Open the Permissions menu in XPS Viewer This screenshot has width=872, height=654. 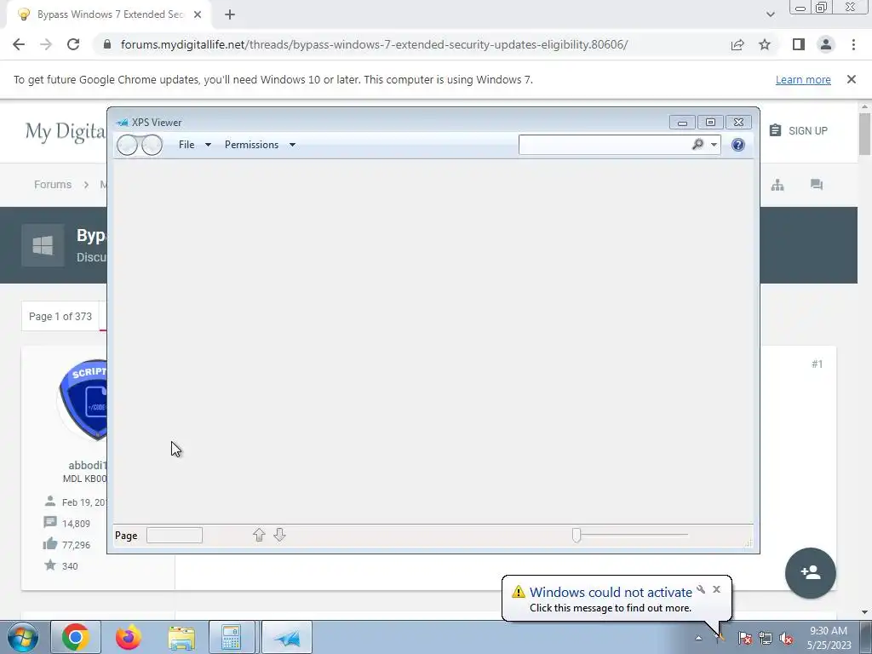tap(259, 145)
